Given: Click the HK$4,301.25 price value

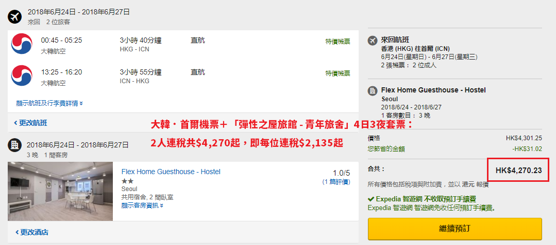Looking at the screenshot, I should [x=524, y=138].
